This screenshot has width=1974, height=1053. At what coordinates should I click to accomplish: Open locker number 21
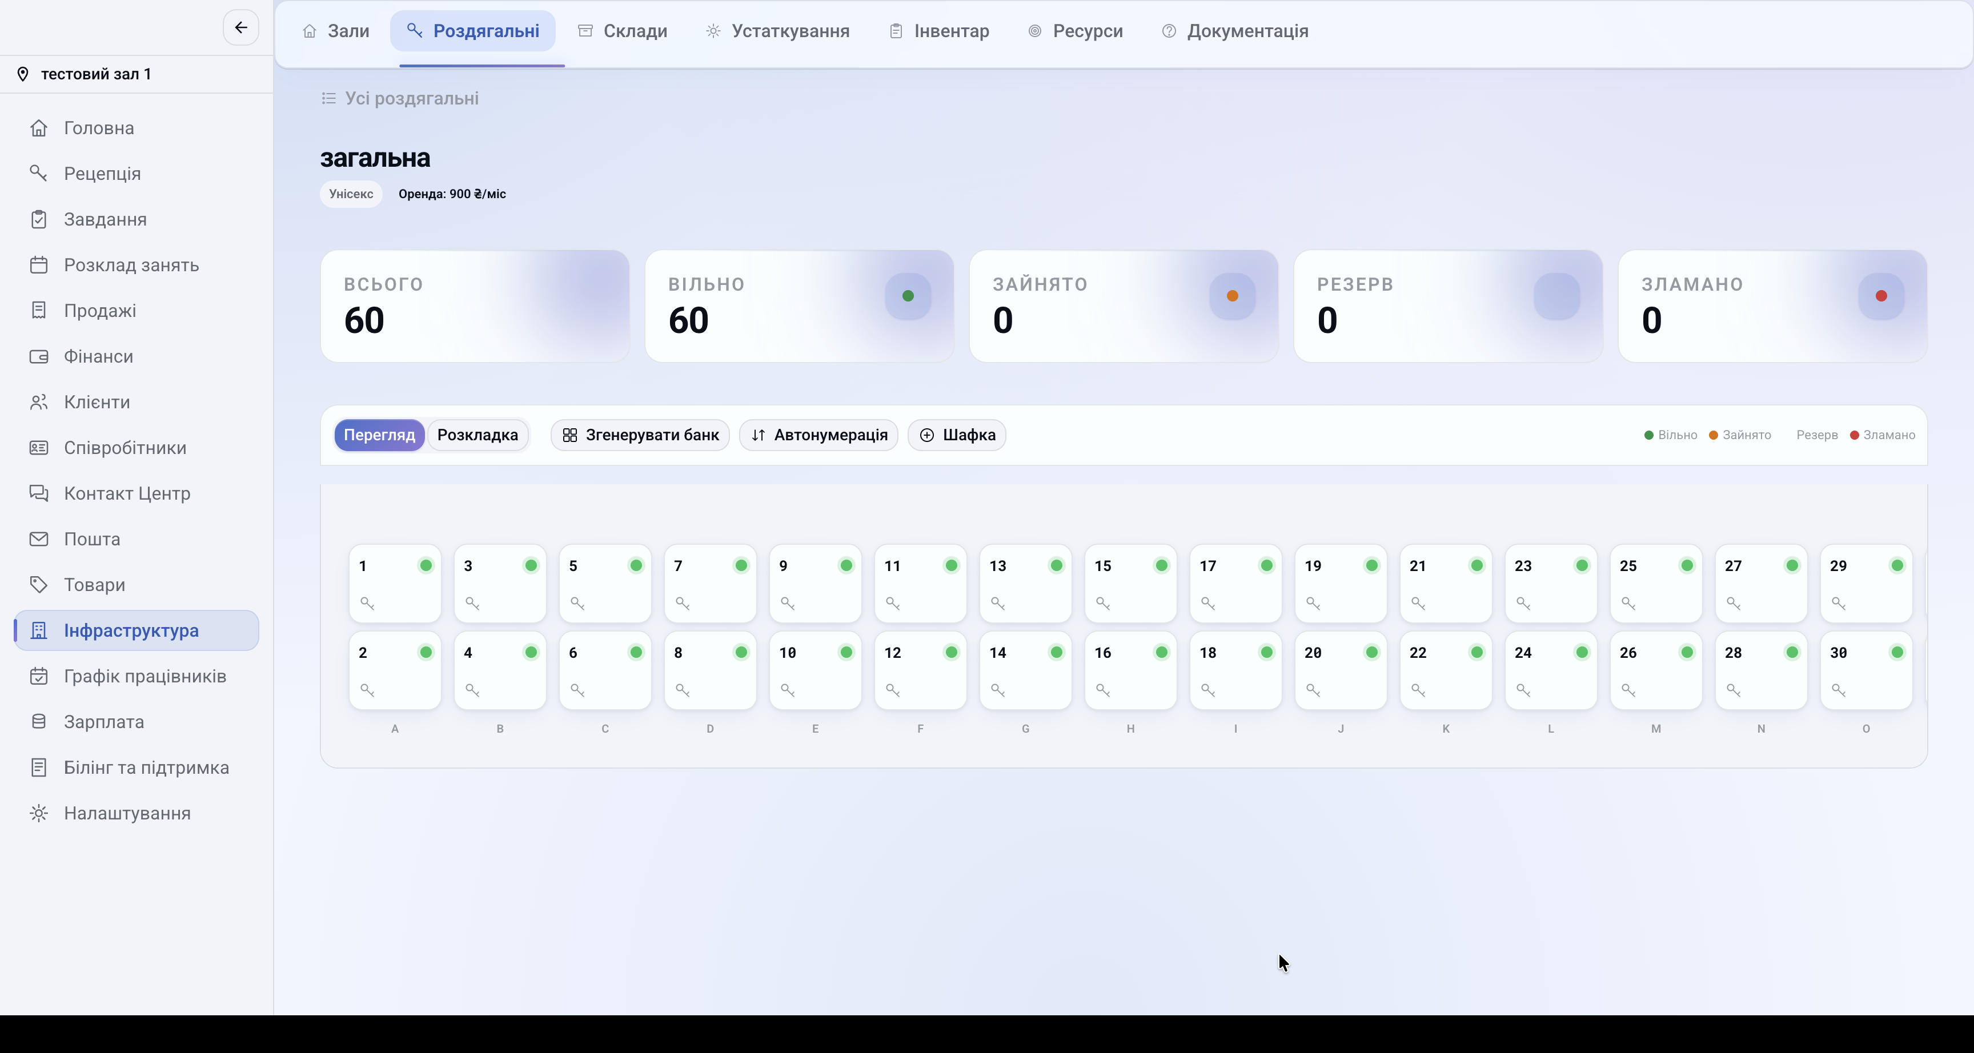(1445, 584)
